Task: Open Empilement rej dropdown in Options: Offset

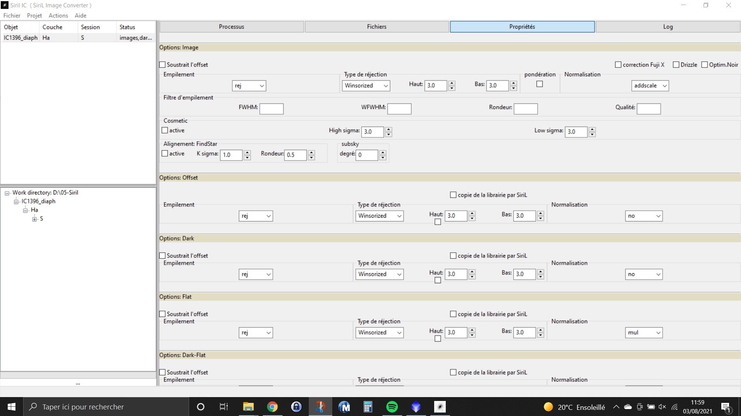Action: [256, 216]
